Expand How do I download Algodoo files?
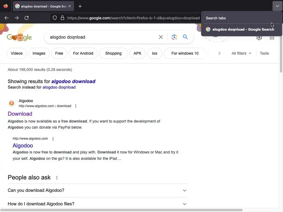Screen dimensions: 283x212 (98, 204)
